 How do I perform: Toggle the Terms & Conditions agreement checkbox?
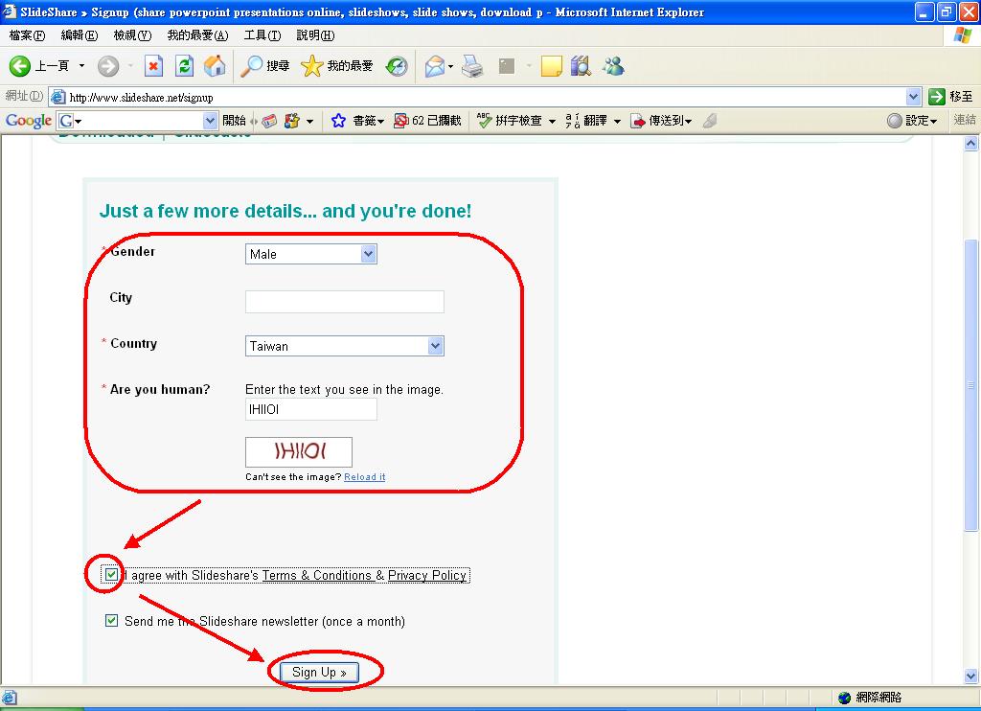coord(111,575)
